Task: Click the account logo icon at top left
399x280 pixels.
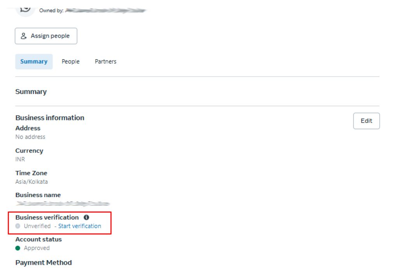Action: point(25,8)
